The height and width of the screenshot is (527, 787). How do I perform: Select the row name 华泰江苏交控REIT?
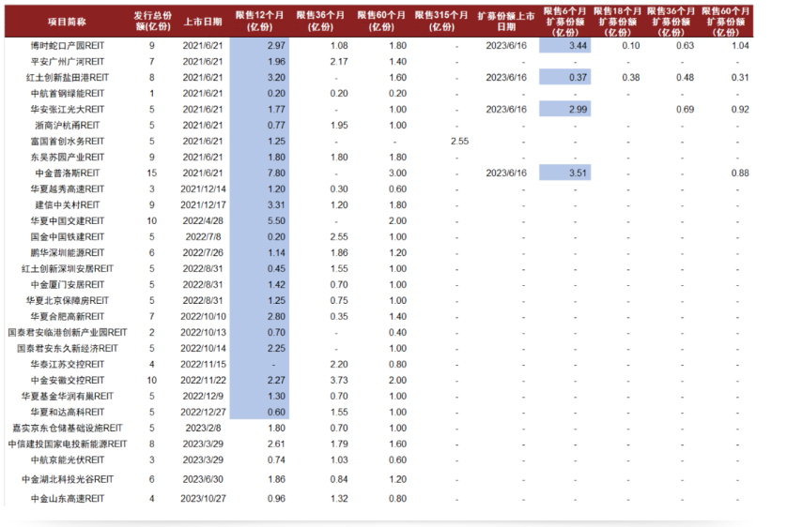click(68, 365)
